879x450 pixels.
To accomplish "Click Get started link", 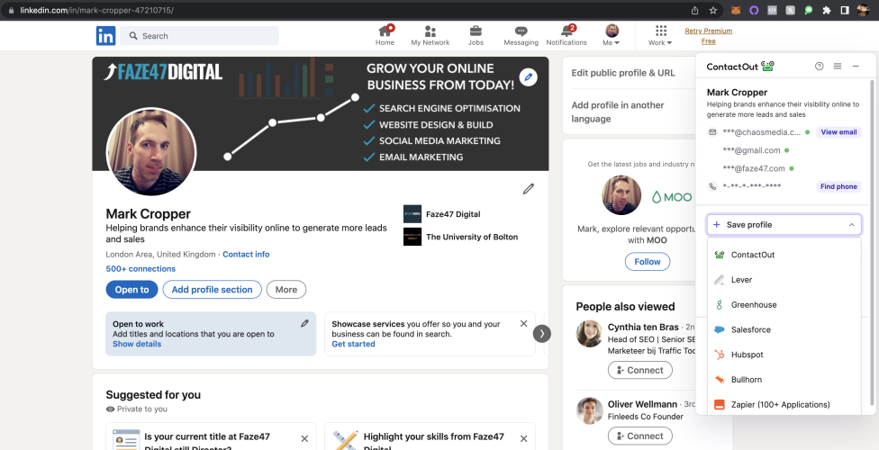I will (x=353, y=344).
